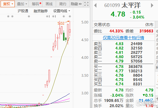Expand the 设置均线 dropdown
Viewport: 158px width, 108px height.
coord(62,11)
